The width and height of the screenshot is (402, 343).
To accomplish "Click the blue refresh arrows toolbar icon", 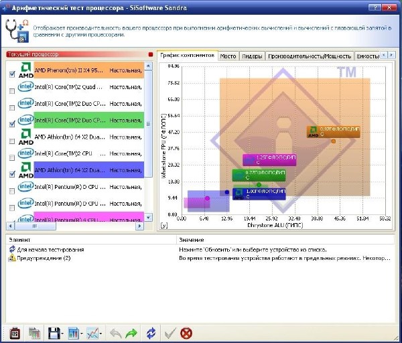I will click(151, 332).
